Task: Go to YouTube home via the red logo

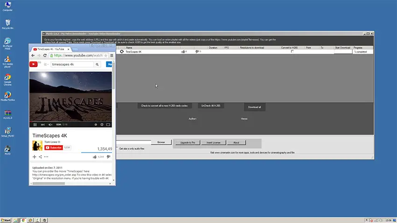Action: point(34,64)
